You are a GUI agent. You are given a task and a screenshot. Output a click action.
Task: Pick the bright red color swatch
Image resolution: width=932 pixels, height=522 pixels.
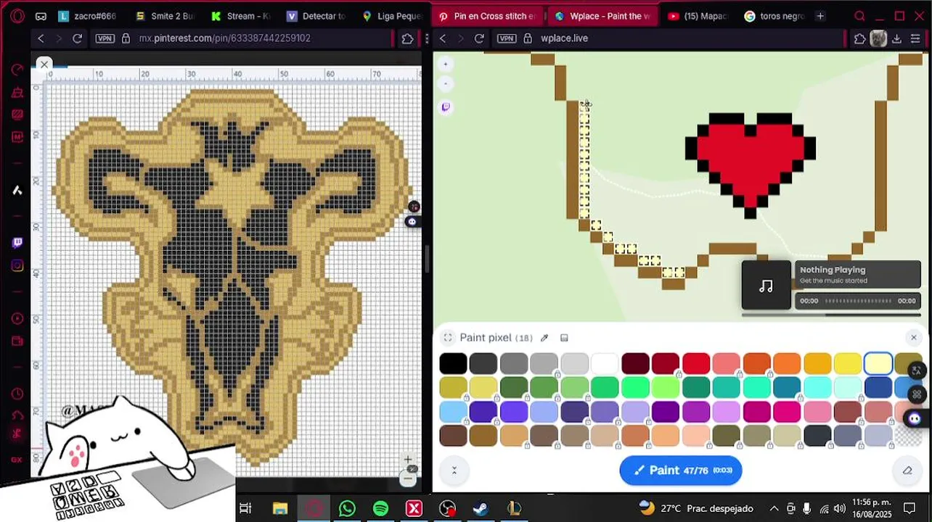point(695,363)
